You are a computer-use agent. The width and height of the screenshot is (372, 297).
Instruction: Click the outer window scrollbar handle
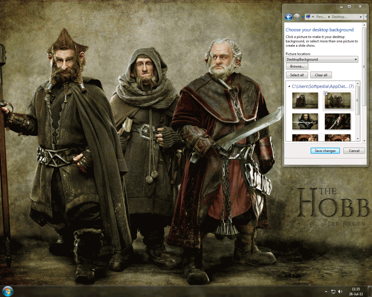pyautogui.click(x=364, y=67)
